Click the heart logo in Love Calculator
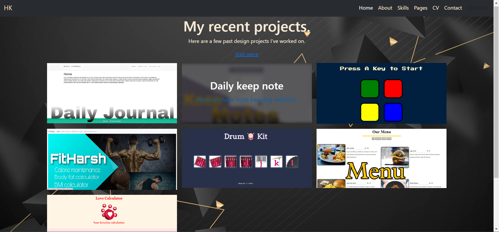Viewport: 499px width, 232px height. click(x=109, y=212)
